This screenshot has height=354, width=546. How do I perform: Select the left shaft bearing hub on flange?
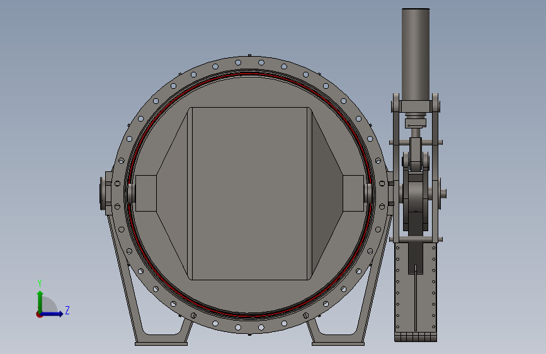click(106, 193)
